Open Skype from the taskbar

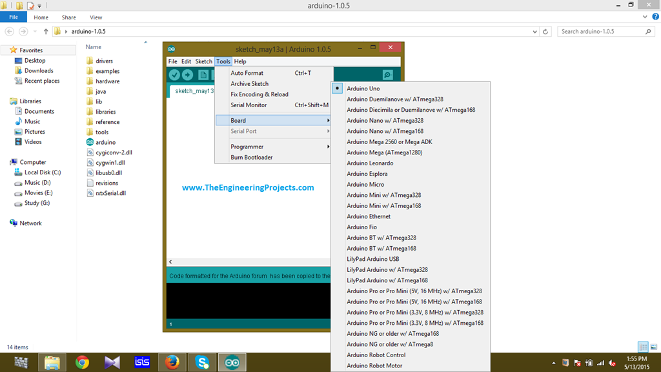(x=202, y=362)
